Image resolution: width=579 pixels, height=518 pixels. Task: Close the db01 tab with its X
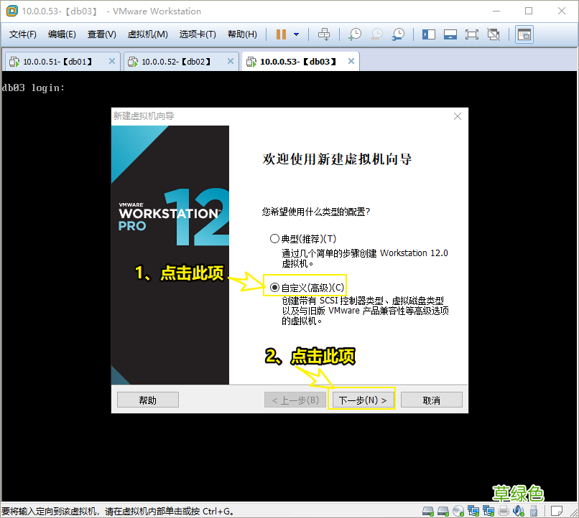[112, 61]
